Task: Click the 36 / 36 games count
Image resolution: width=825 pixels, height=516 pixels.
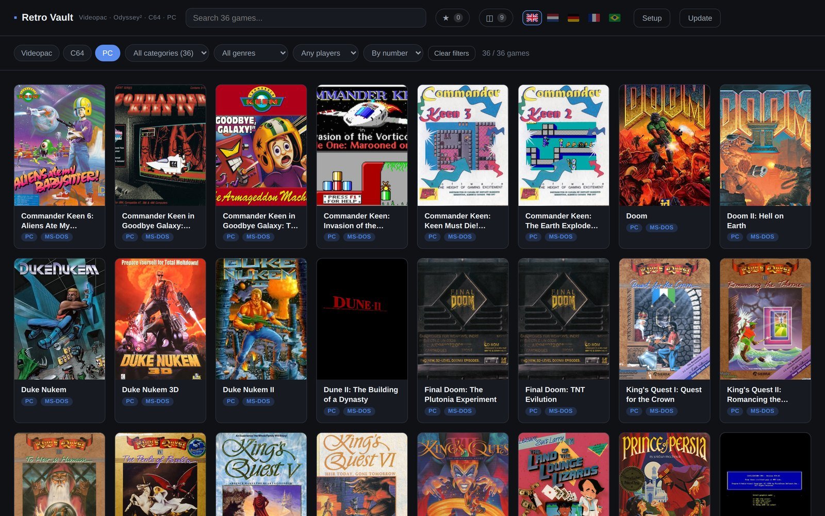Action: pos(505,53)
